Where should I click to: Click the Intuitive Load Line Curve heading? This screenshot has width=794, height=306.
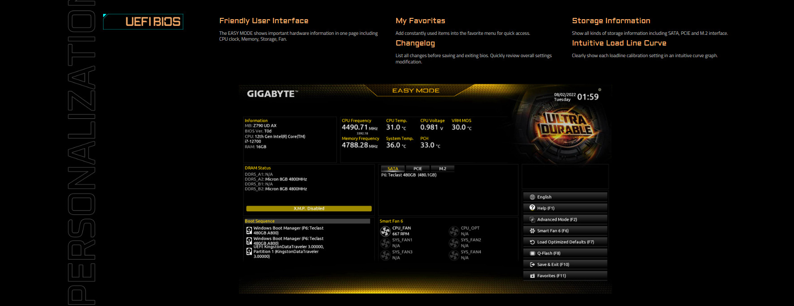pyautogui.click(x=619, y=43)
